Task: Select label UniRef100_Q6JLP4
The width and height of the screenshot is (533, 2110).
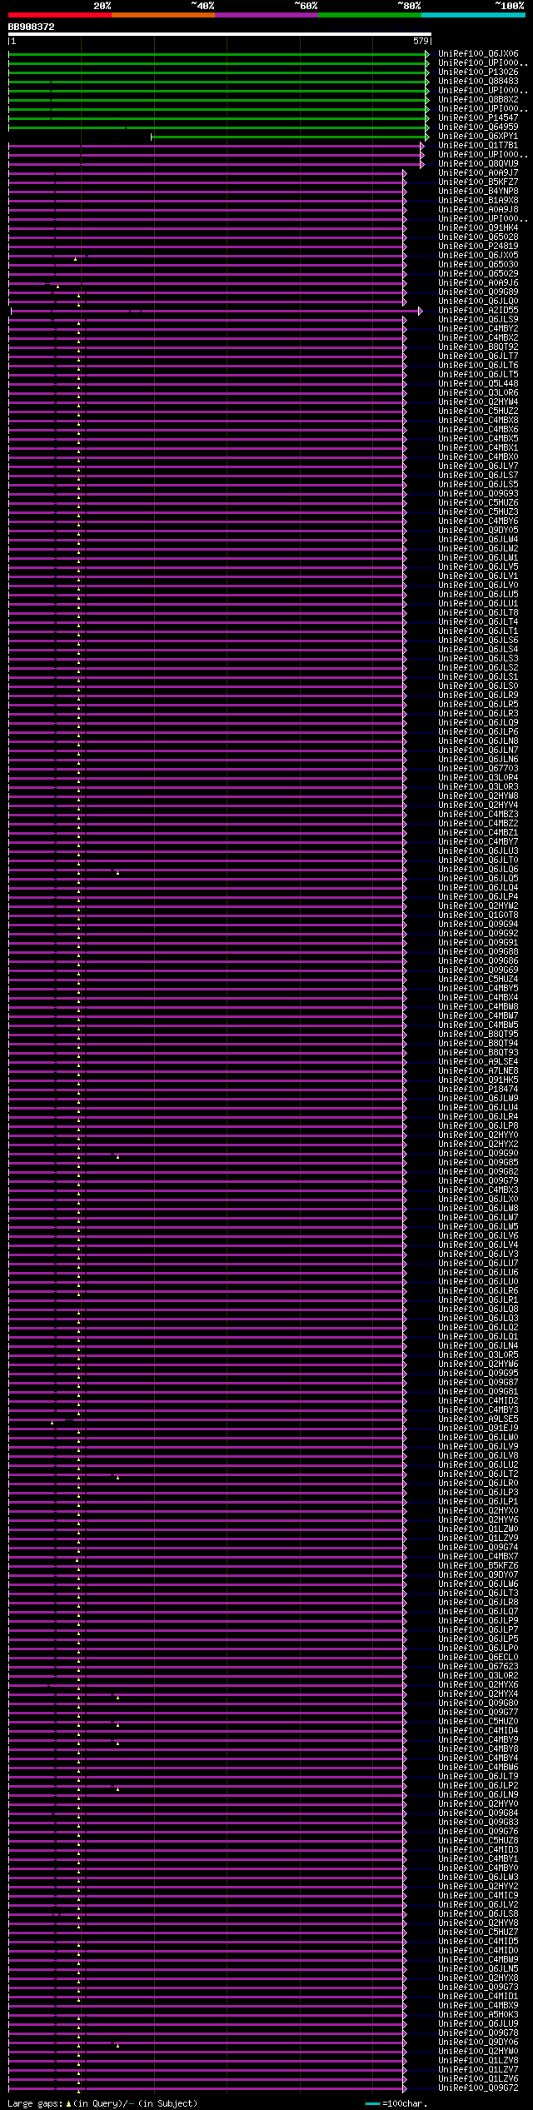Action: point(478,897)
